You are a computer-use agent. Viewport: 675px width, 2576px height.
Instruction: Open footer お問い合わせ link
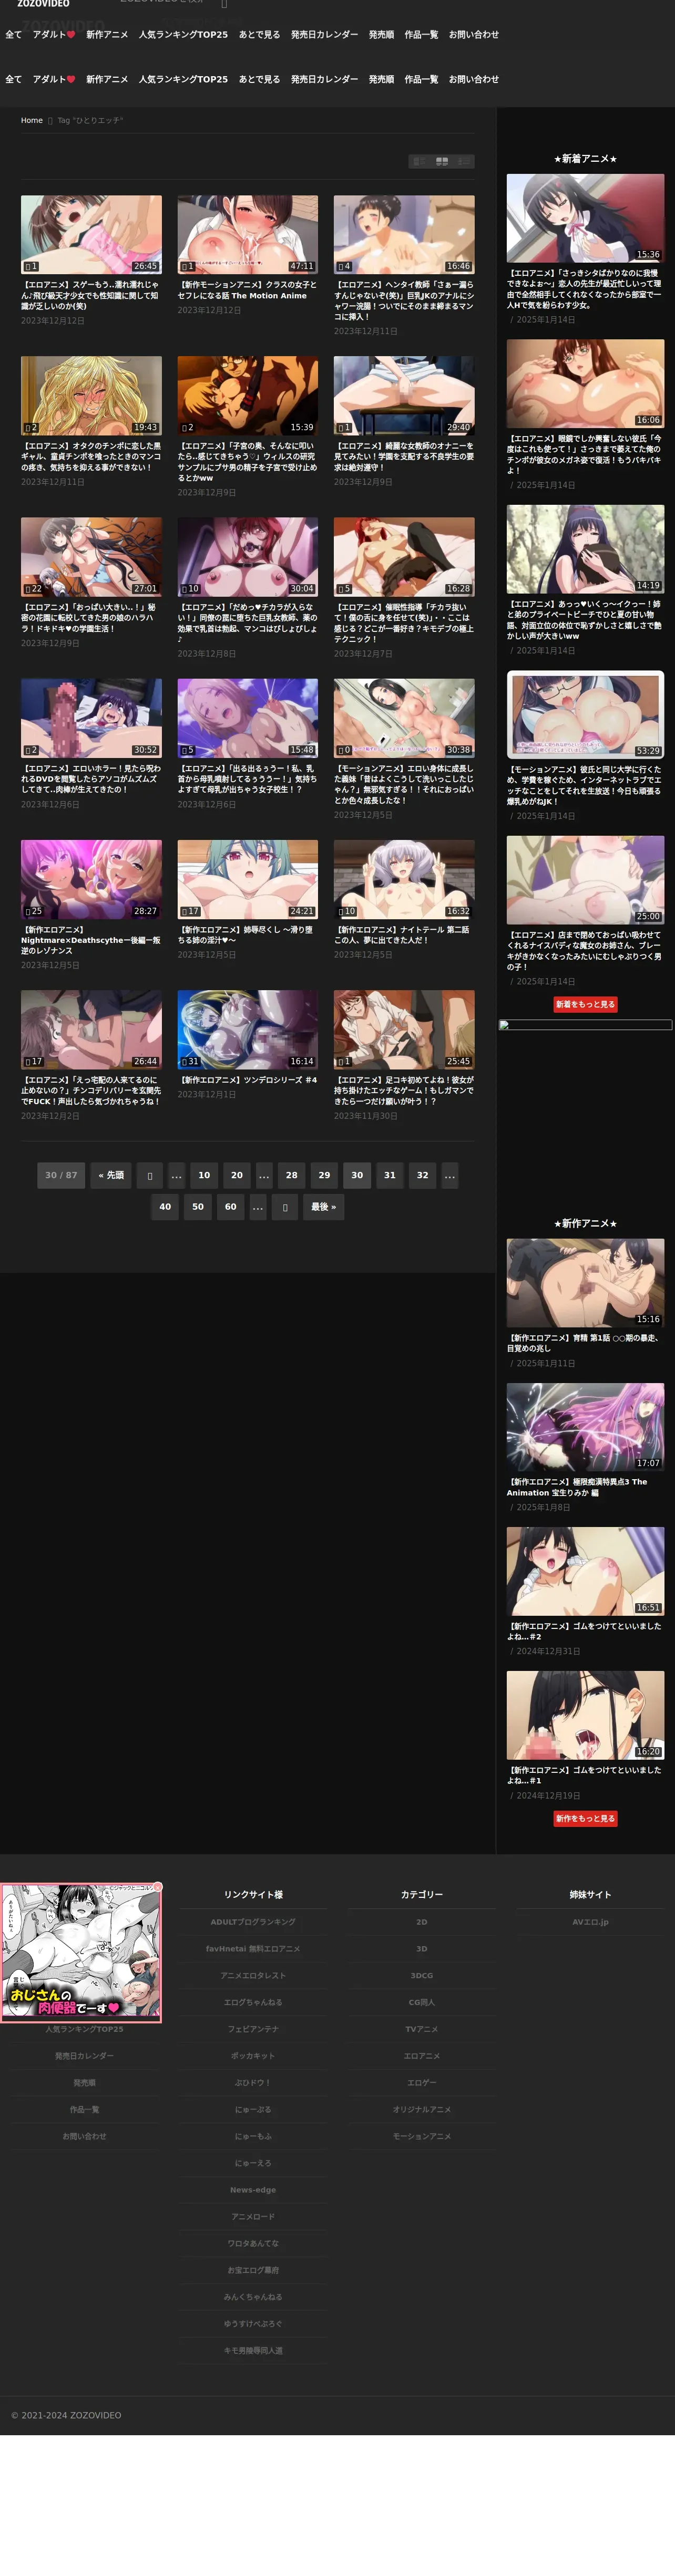point(84,2136)
